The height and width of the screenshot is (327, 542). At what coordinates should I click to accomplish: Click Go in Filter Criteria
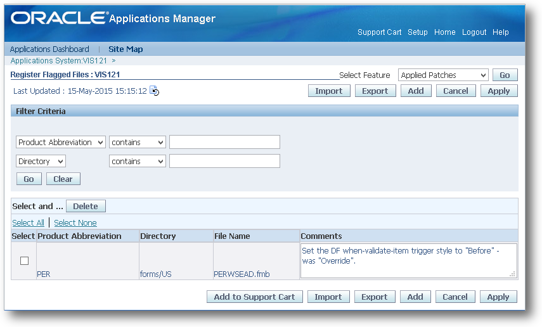[x=29, y=179]
